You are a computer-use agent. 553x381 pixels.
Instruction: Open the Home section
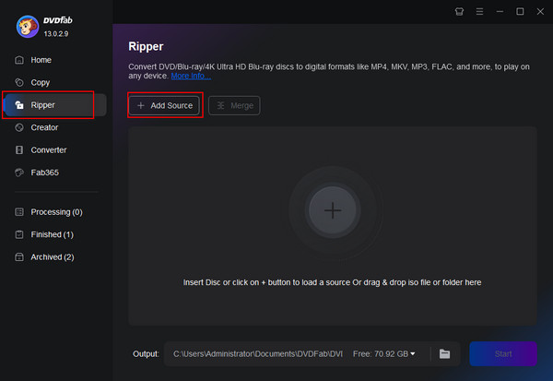(x=41, y=60)
